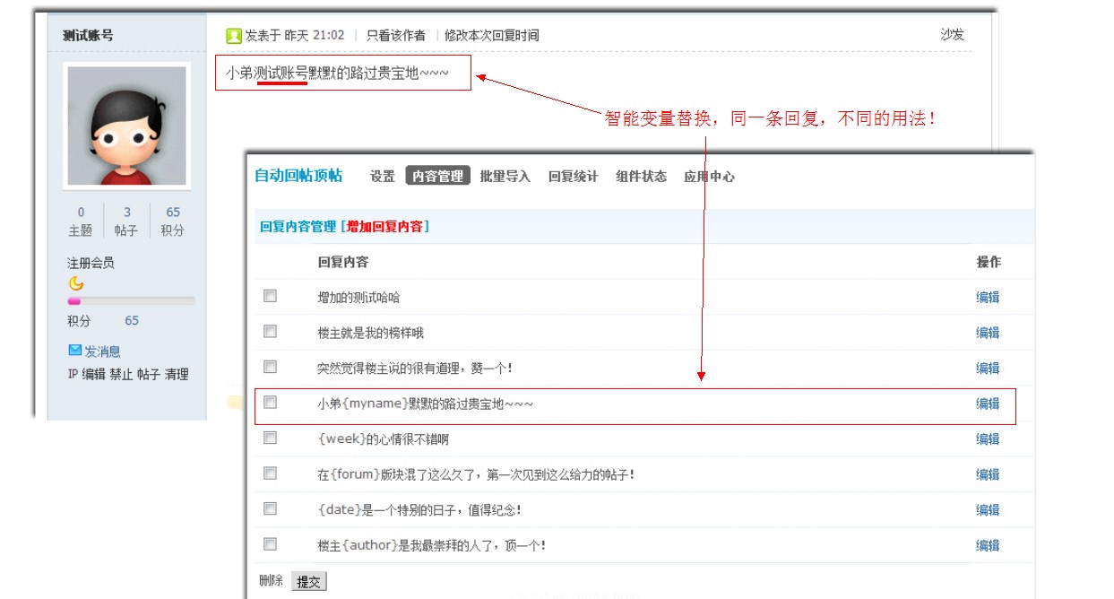Click the 发消息 link
Image resolution: width=1114 pixels, height=599 pixels.
[x=102, y=352]
